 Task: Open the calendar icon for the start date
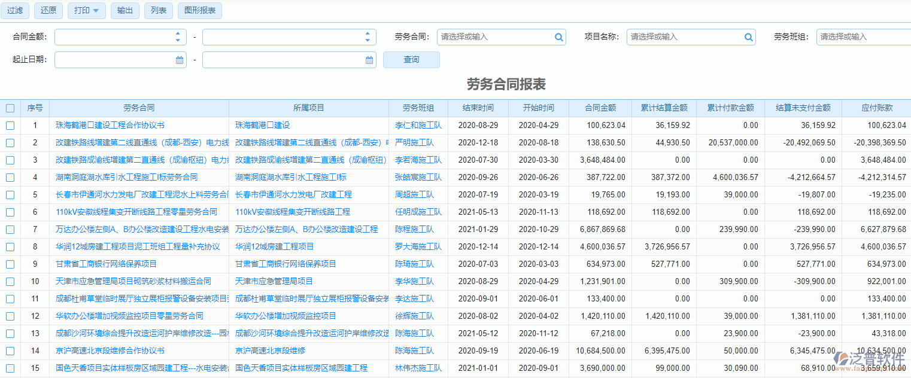[x=178, y=60]
